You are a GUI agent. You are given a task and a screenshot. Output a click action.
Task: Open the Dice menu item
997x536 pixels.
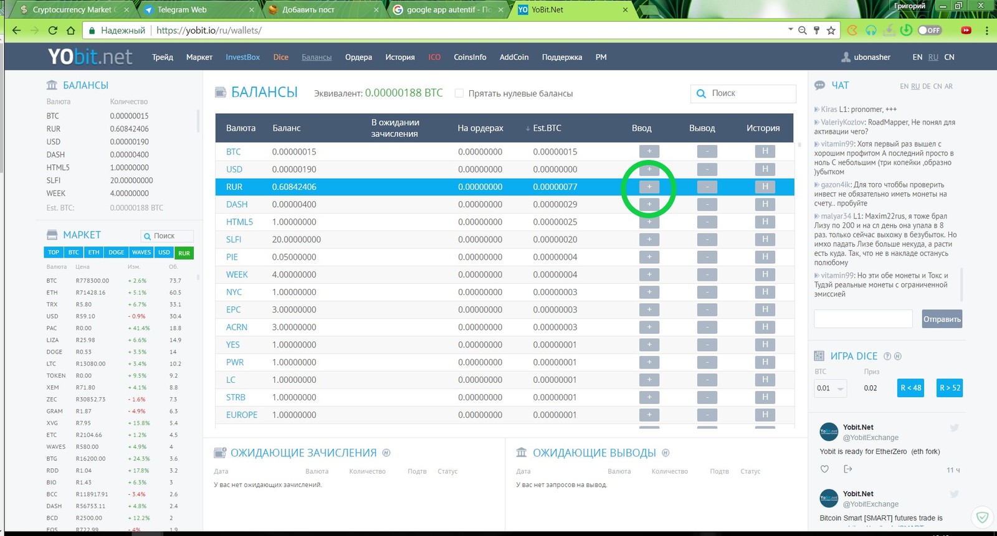(280, 57)
